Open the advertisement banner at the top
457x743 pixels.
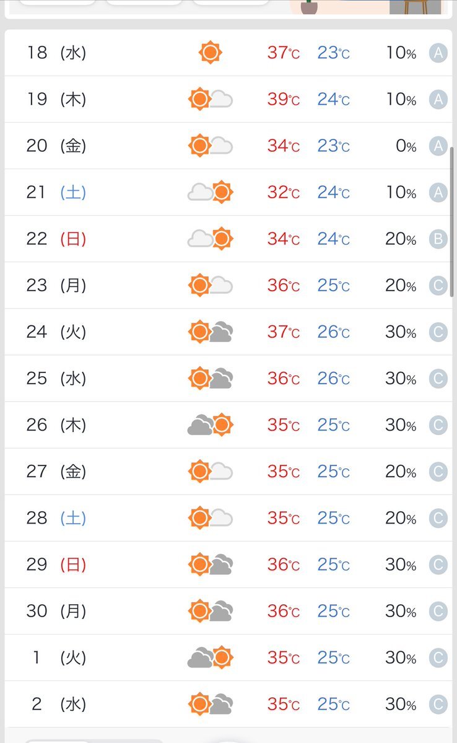point(365,7)
